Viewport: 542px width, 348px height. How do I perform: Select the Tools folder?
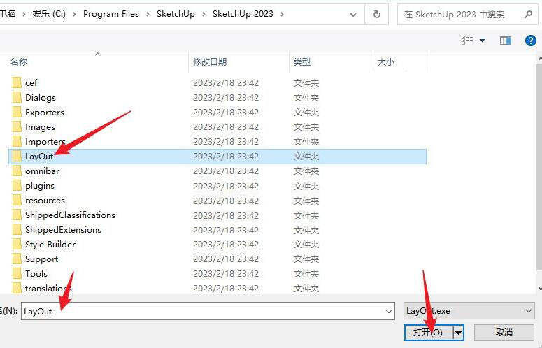pos(36,274)
